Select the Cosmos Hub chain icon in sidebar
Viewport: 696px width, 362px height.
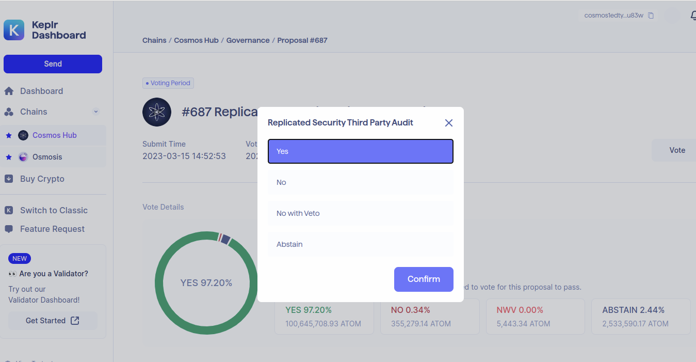click(23, 135)
